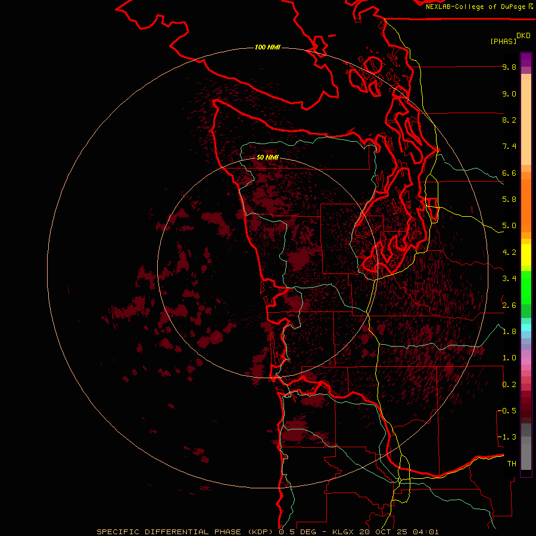Click the 9.8 legend value
The width and height of the screenshot is (536, 536).
click(509, 67)
